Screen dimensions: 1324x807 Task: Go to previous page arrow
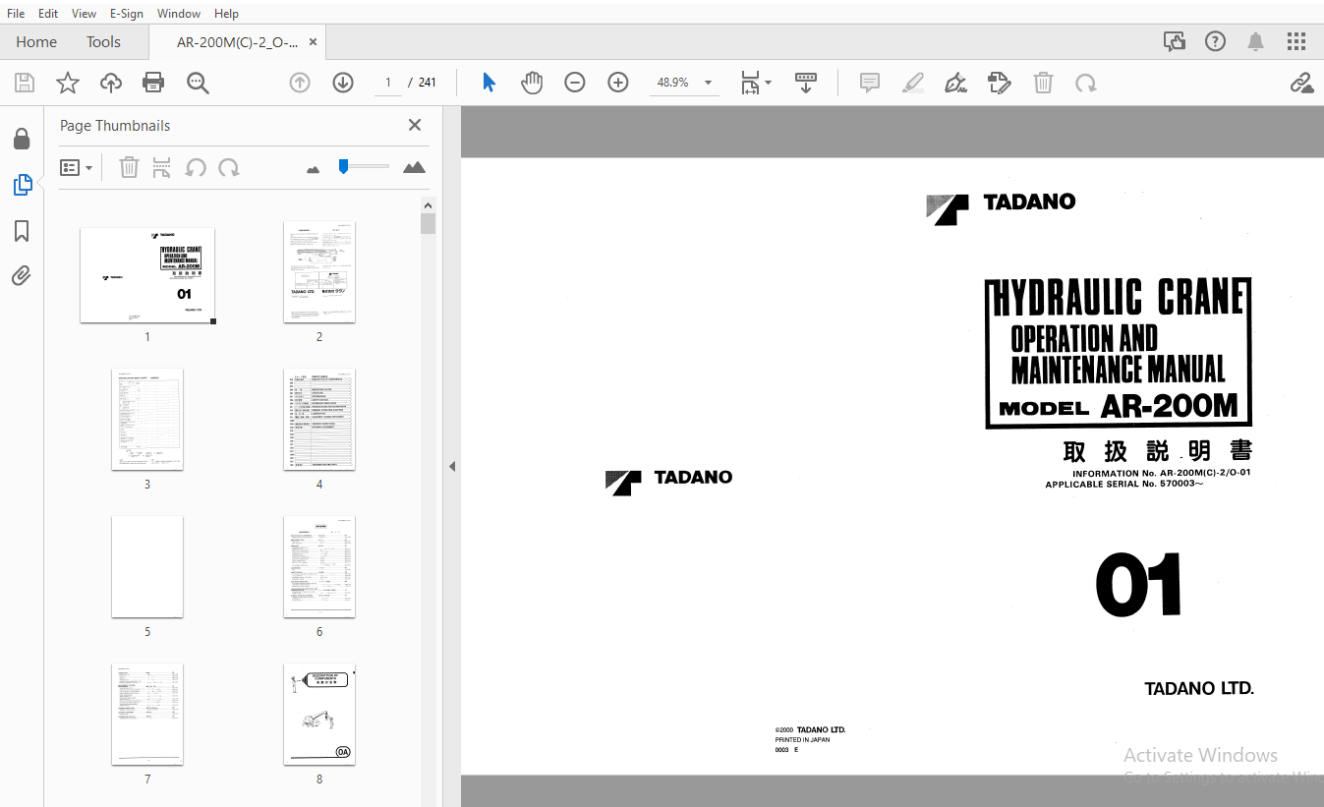click(300, 83)
